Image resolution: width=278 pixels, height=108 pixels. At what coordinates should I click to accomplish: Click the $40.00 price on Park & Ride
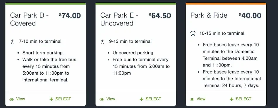point(250,16)
